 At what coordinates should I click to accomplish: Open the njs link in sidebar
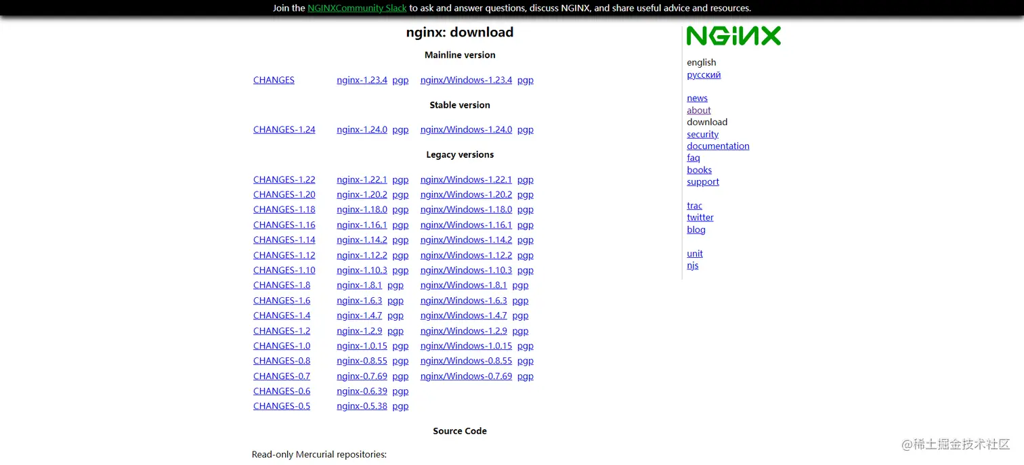click(x=692, y=265)
